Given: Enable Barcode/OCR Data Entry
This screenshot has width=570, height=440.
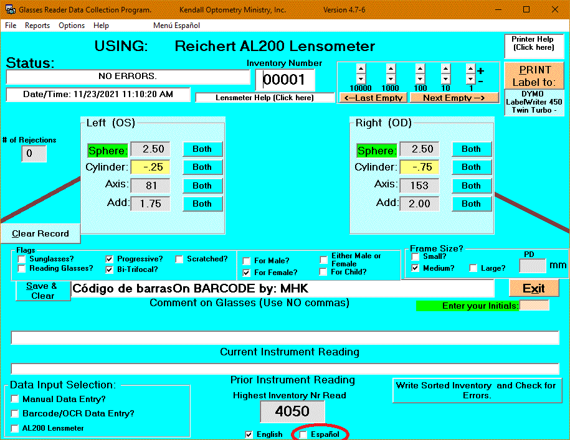Looking at the screenshot, I should point(15,414).
